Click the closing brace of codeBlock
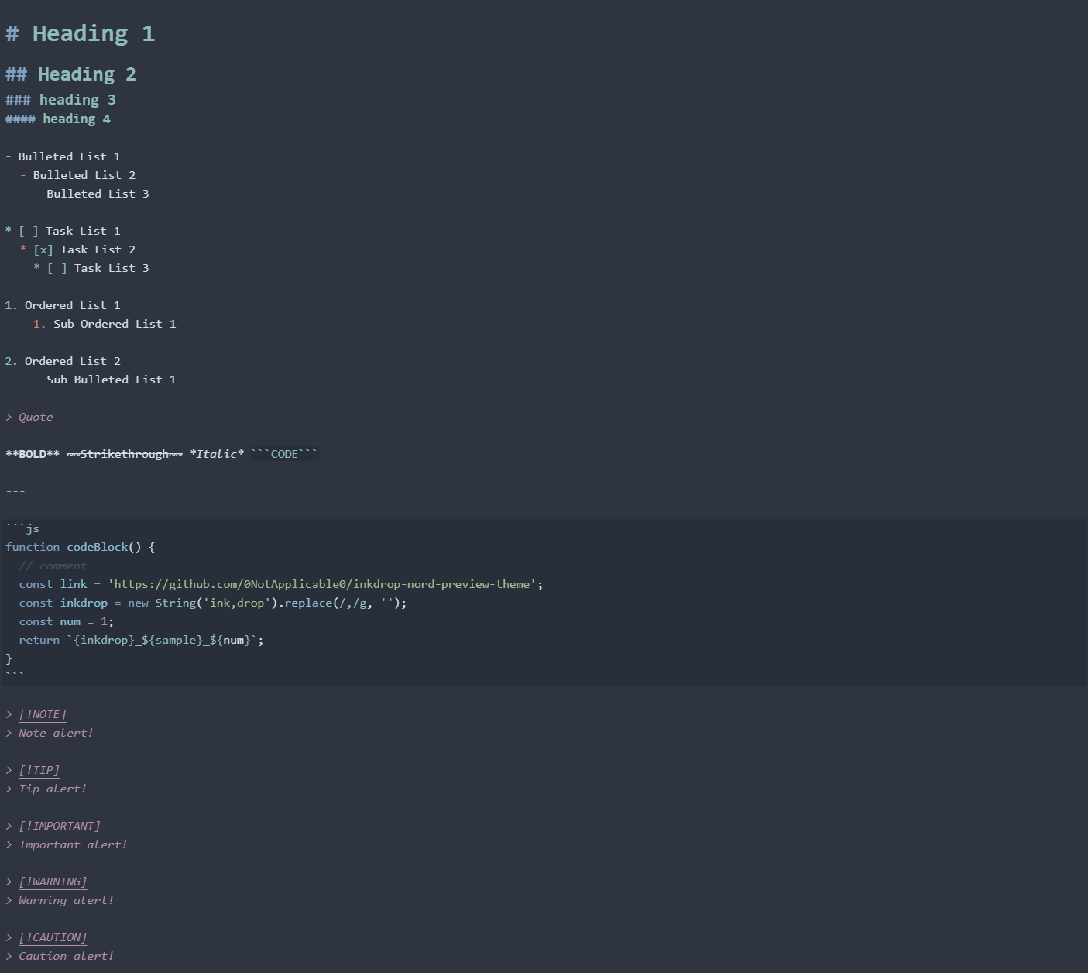 (9, 658)
